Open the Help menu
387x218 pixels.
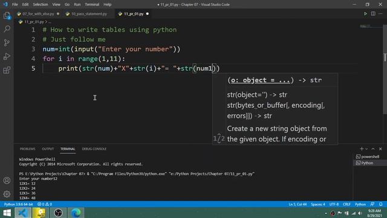click(107, 4)
